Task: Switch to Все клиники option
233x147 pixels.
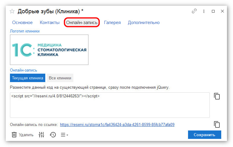Action: tap(60, 78)
